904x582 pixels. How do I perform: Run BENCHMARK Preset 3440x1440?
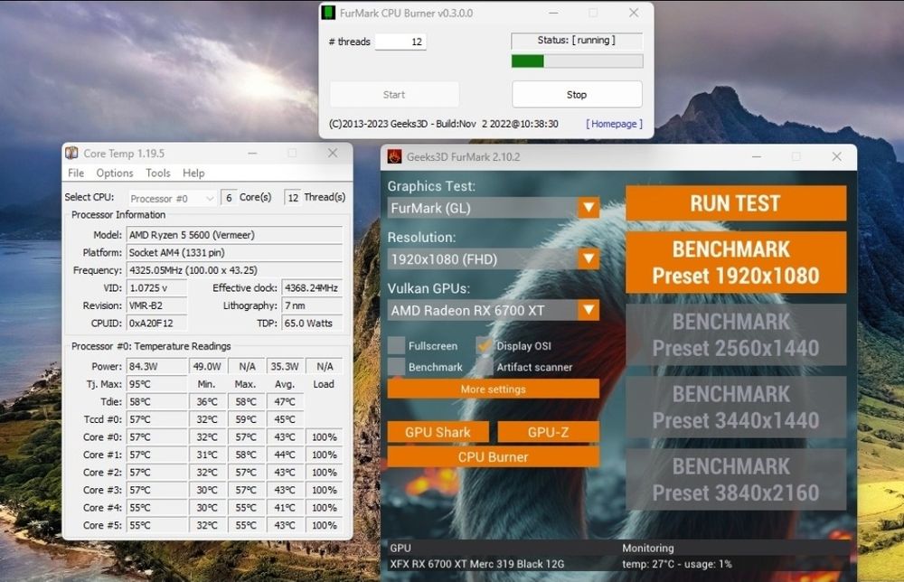tap(736, 408)
